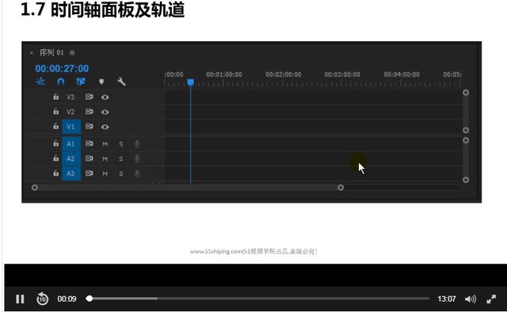Screen dimensions: 507x312
Task: Toggle lock on track V3
Action: pos(55,97)
